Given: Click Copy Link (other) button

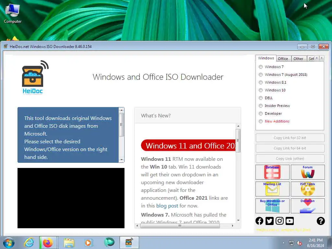Looking at the screenshot, I should [290, 159].
